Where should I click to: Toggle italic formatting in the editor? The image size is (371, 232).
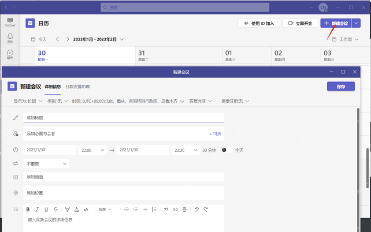pos(37,209)
